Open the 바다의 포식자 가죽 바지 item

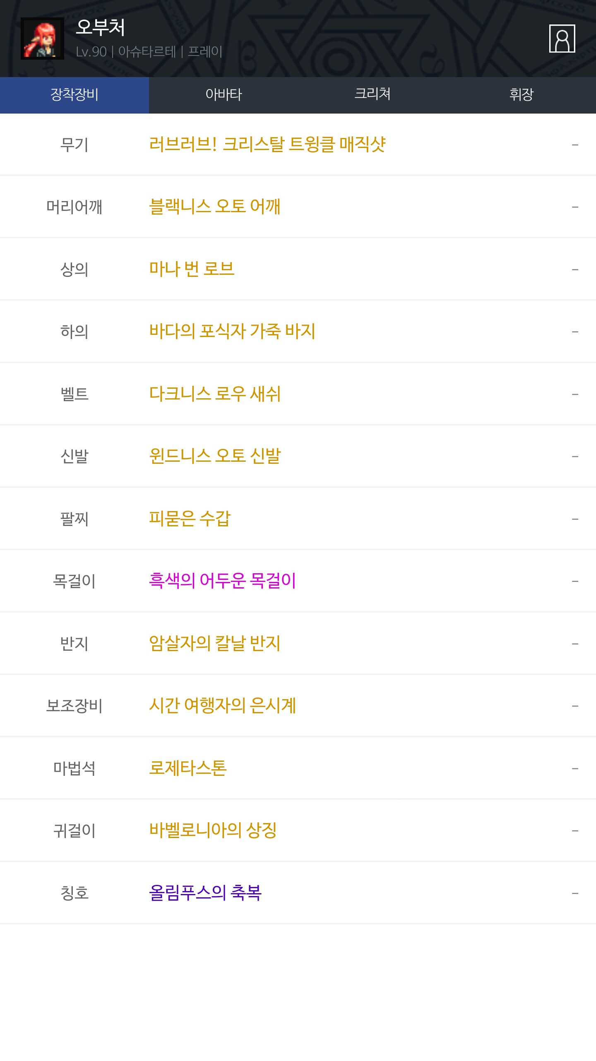pos(232,332)
